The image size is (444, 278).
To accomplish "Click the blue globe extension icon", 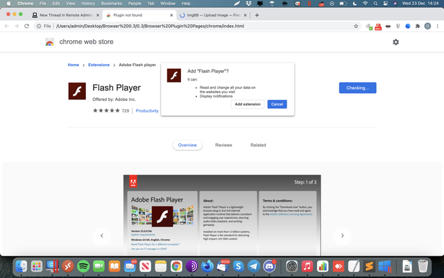I will [408, 26].
